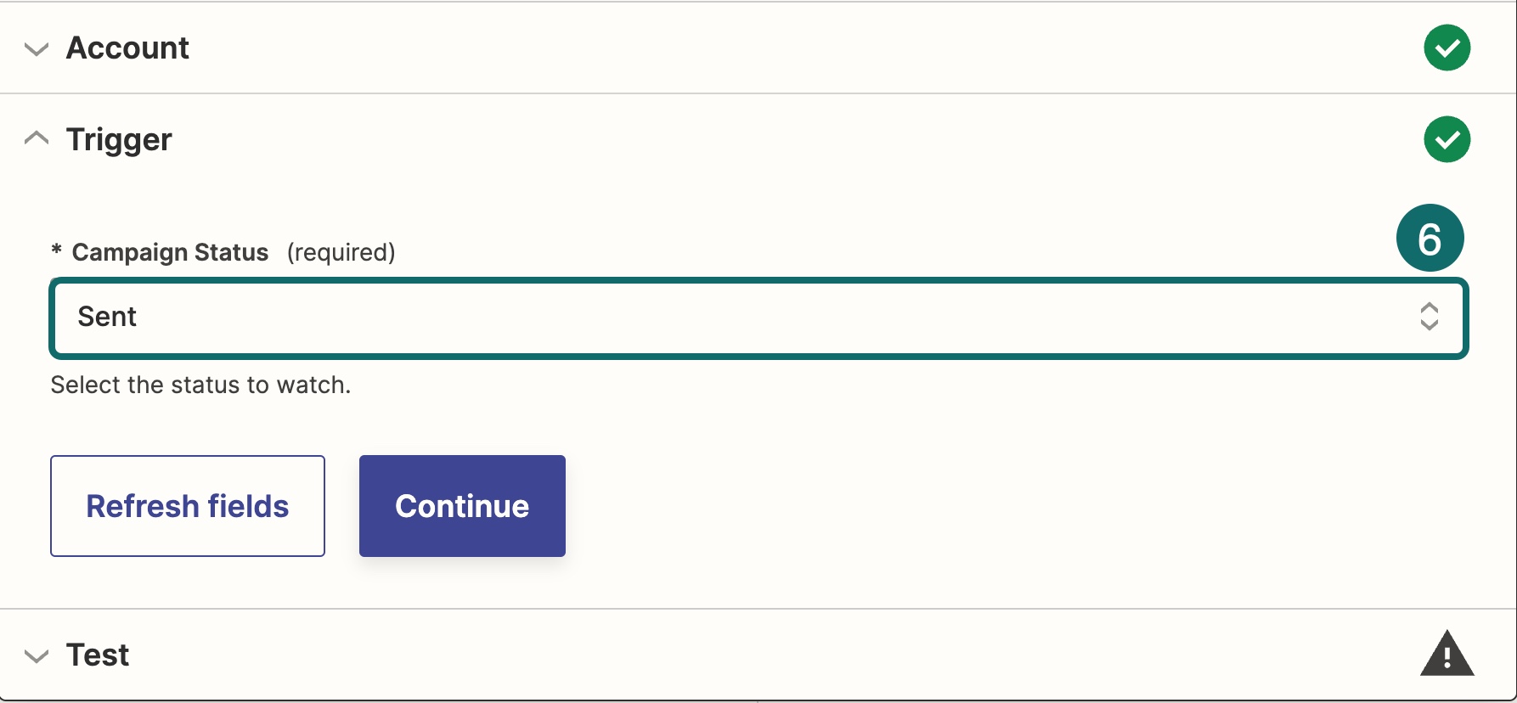
Task: Click the green checkmark beside Account
Action: tap(1447, 48)
